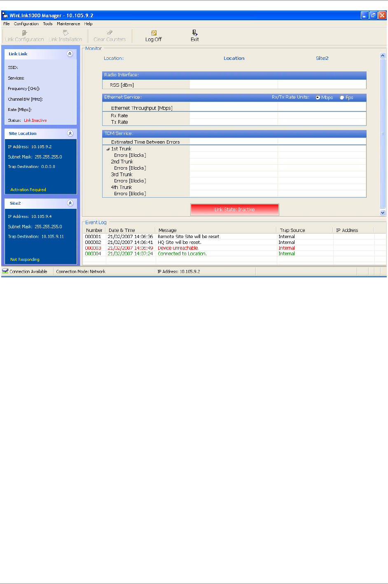Click the Site2 Subnet Mask 255.255.255.0

(49, 227)
